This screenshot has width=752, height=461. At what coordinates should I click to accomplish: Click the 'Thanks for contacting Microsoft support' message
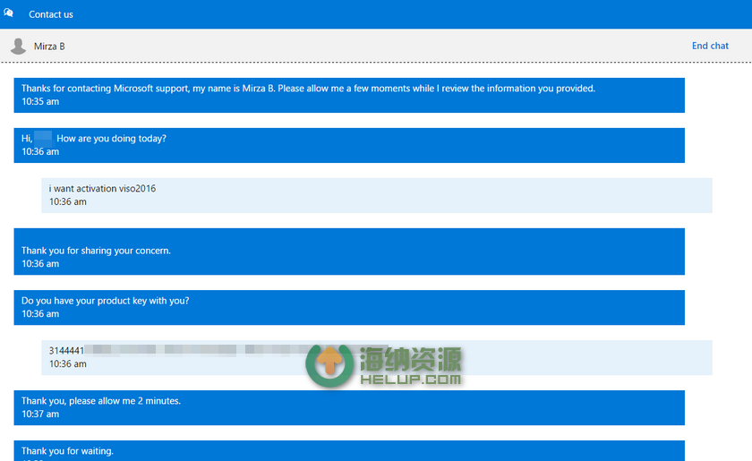point(349,96)
